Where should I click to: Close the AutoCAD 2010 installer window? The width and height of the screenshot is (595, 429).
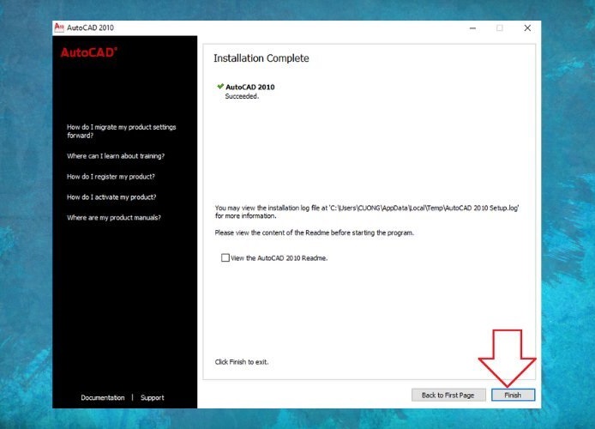[527, 27]
